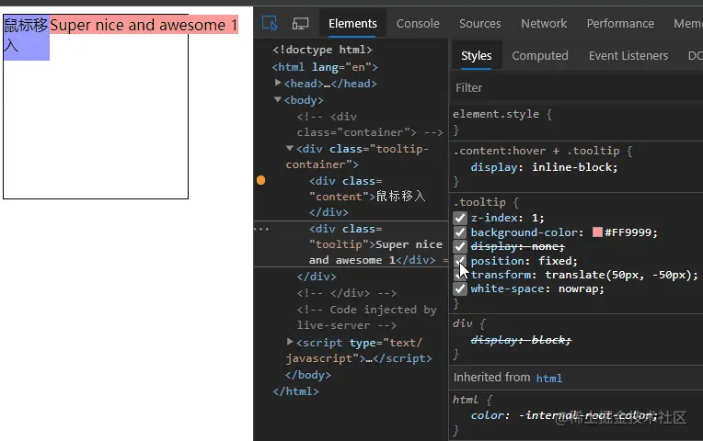Click the color: -internal-root-color declaration

564,415
